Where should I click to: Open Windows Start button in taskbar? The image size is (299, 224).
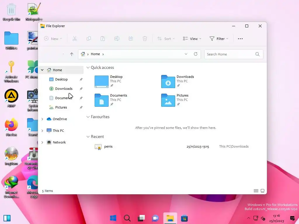[x=113, y=218]
